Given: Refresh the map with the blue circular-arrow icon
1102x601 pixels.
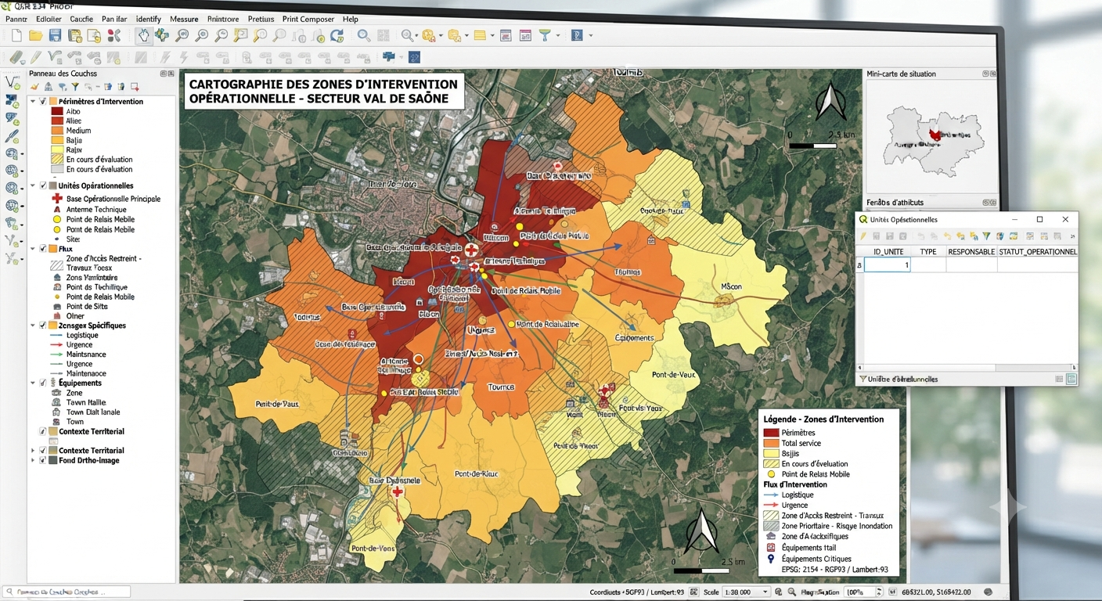Looking at the screenshot, I should pyautogui.click(x=337, y=35).
